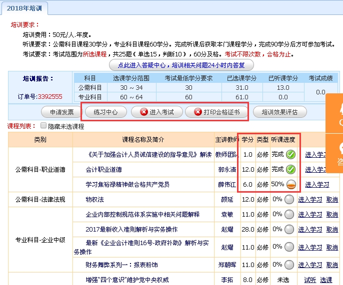
Task: Click green checkmark for 会计职业道德 course
Action: [291, 170]
